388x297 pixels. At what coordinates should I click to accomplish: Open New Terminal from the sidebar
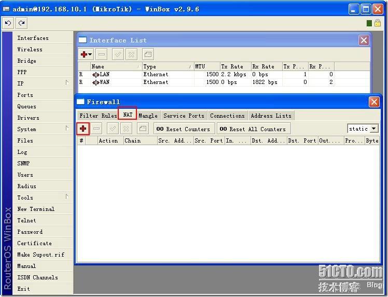[x=43, y=209]
